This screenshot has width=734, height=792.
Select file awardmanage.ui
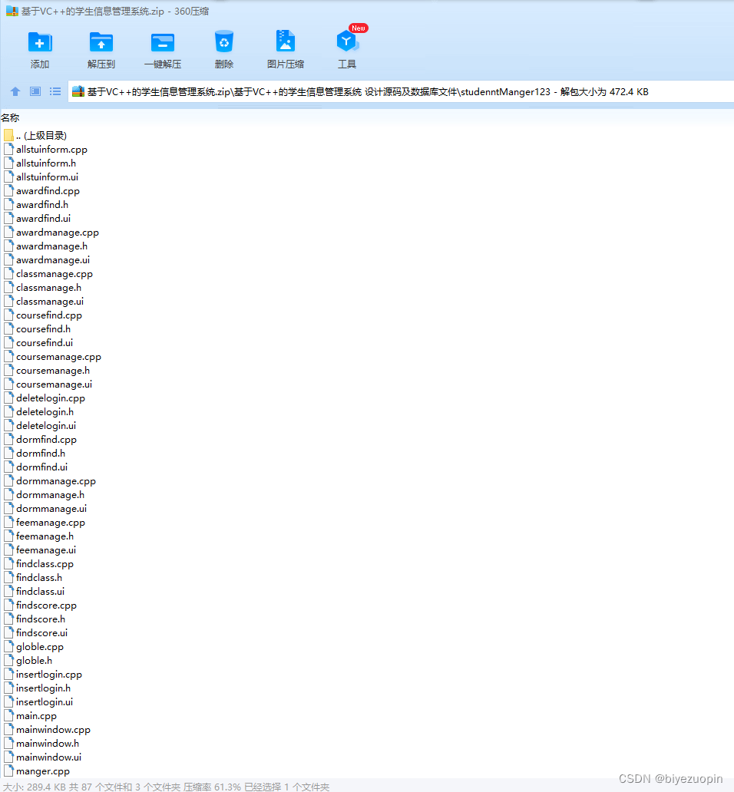pos(47,259)
